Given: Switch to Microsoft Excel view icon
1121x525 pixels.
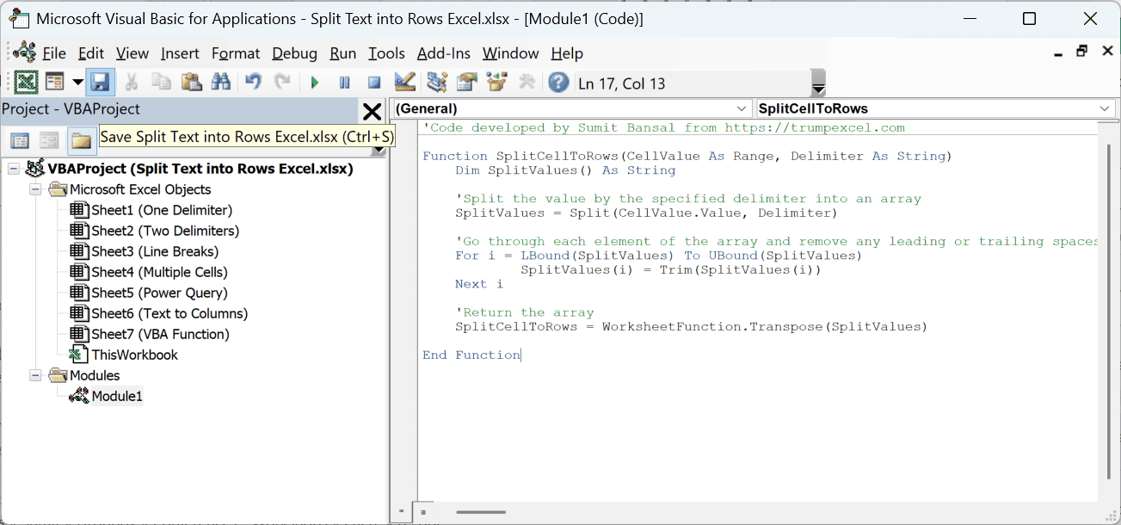Looking at the screenshot, I should [27, 83].
